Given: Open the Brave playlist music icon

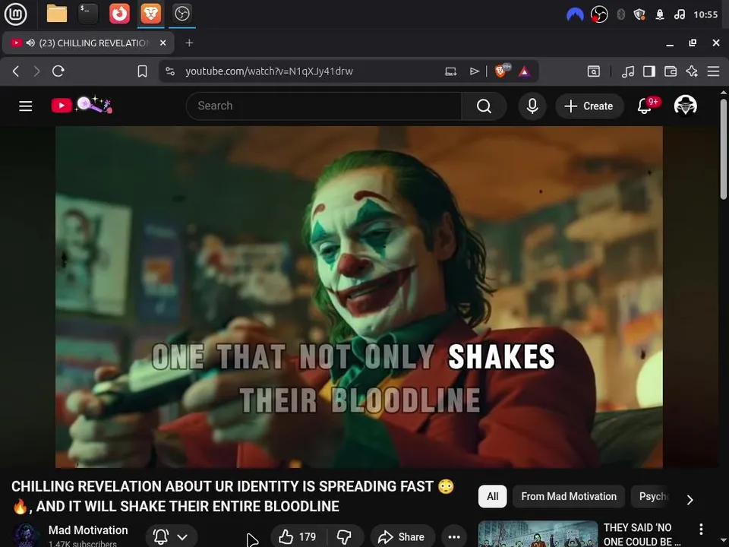Looking at the screenshot, I should pyautogui.click(x=628, y=71).
